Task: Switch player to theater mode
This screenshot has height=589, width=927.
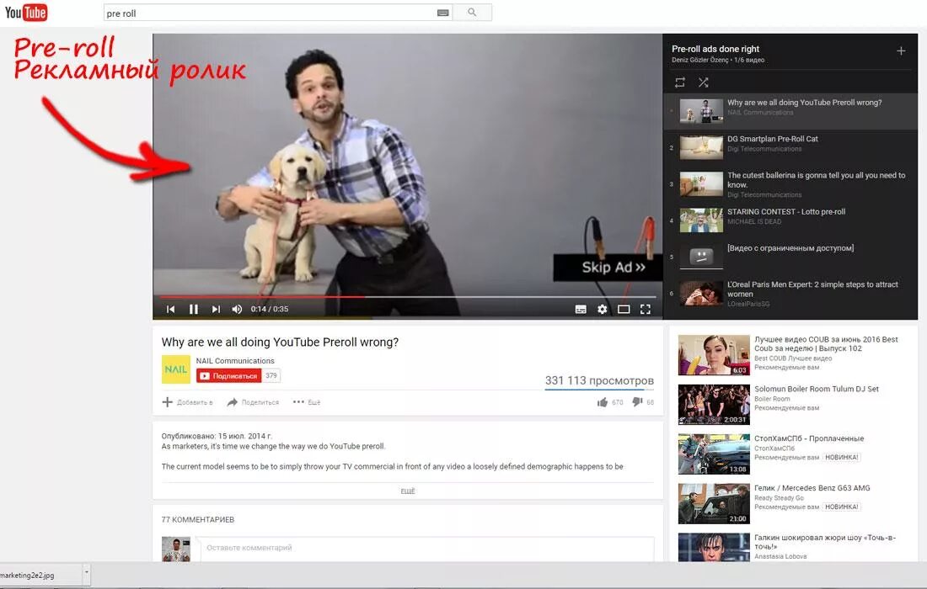Action: pos(624,310)
